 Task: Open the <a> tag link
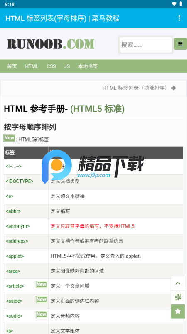[10, 196]
